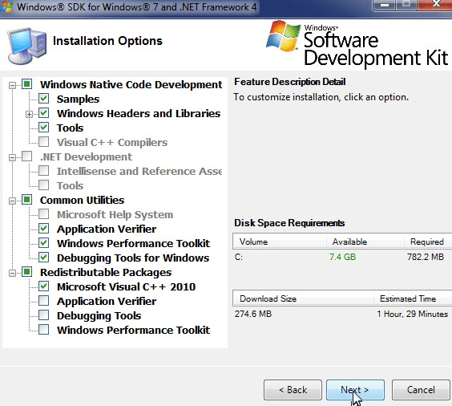Check Application Verifier under Redistributable Packages
This screenshot has width=452, height=406.
pos(44,301)
